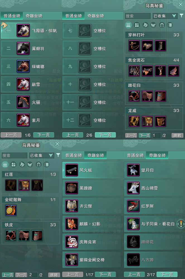The height and width of the screenshot is (279, 185).
Task: Open the 金蛇鼓舞 drum item icon
Action: (x=11, y=210)
